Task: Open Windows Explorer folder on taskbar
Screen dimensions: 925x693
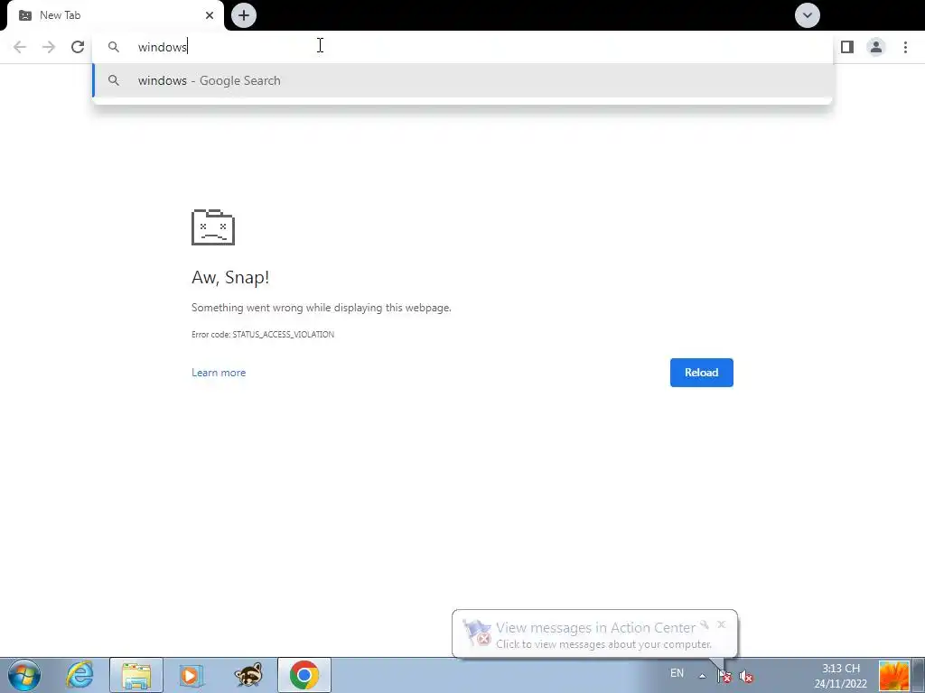Action: [x=136, y=675]
